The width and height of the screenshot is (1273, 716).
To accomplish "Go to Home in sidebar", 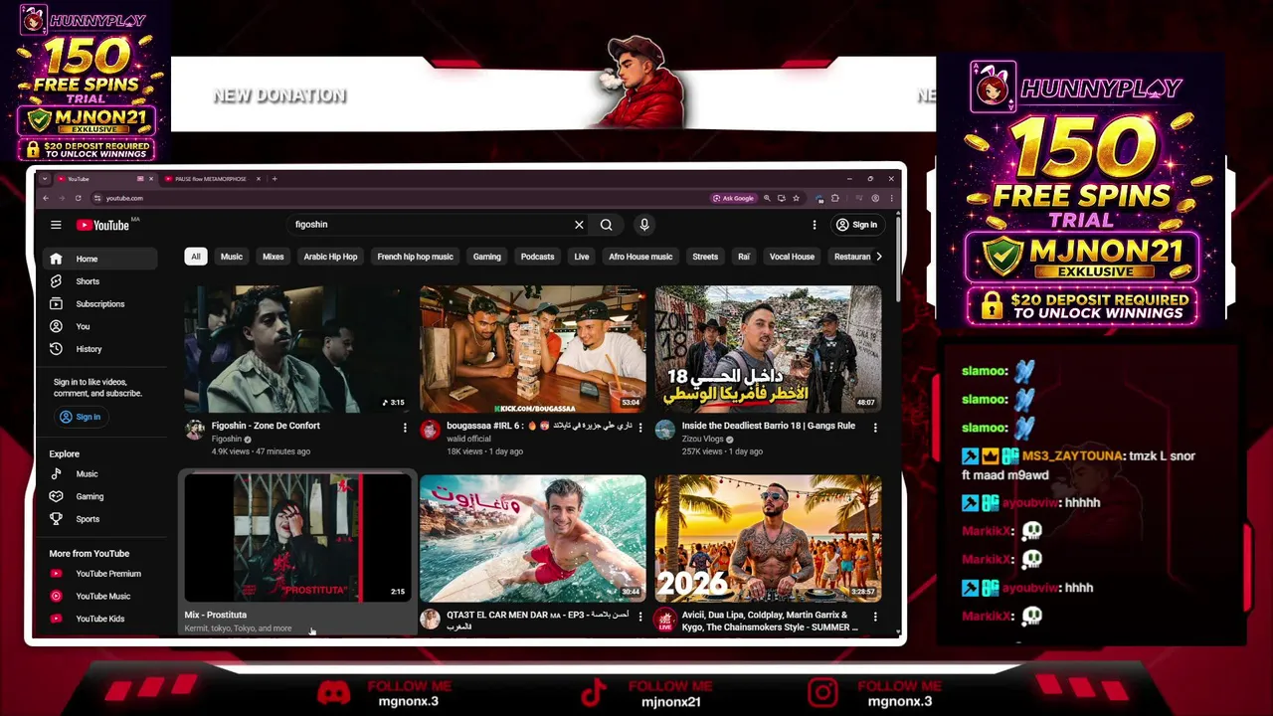I will click(x=99, y=259).
